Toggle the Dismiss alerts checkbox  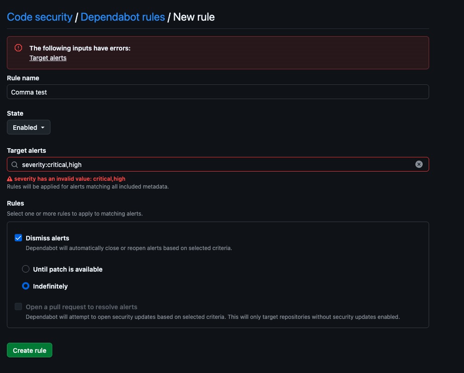pos(18,238)
